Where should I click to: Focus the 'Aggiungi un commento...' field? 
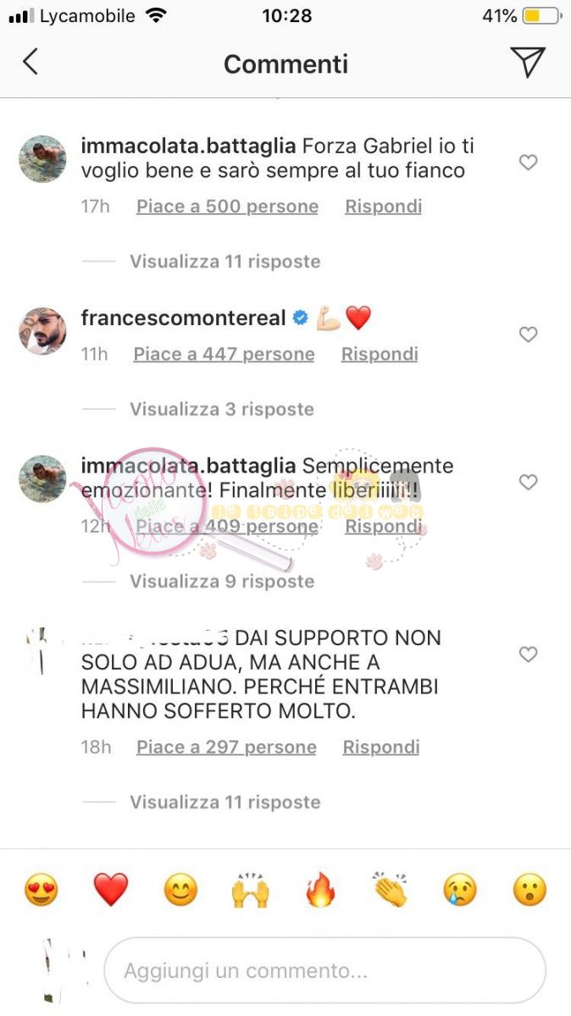(324, 970)
